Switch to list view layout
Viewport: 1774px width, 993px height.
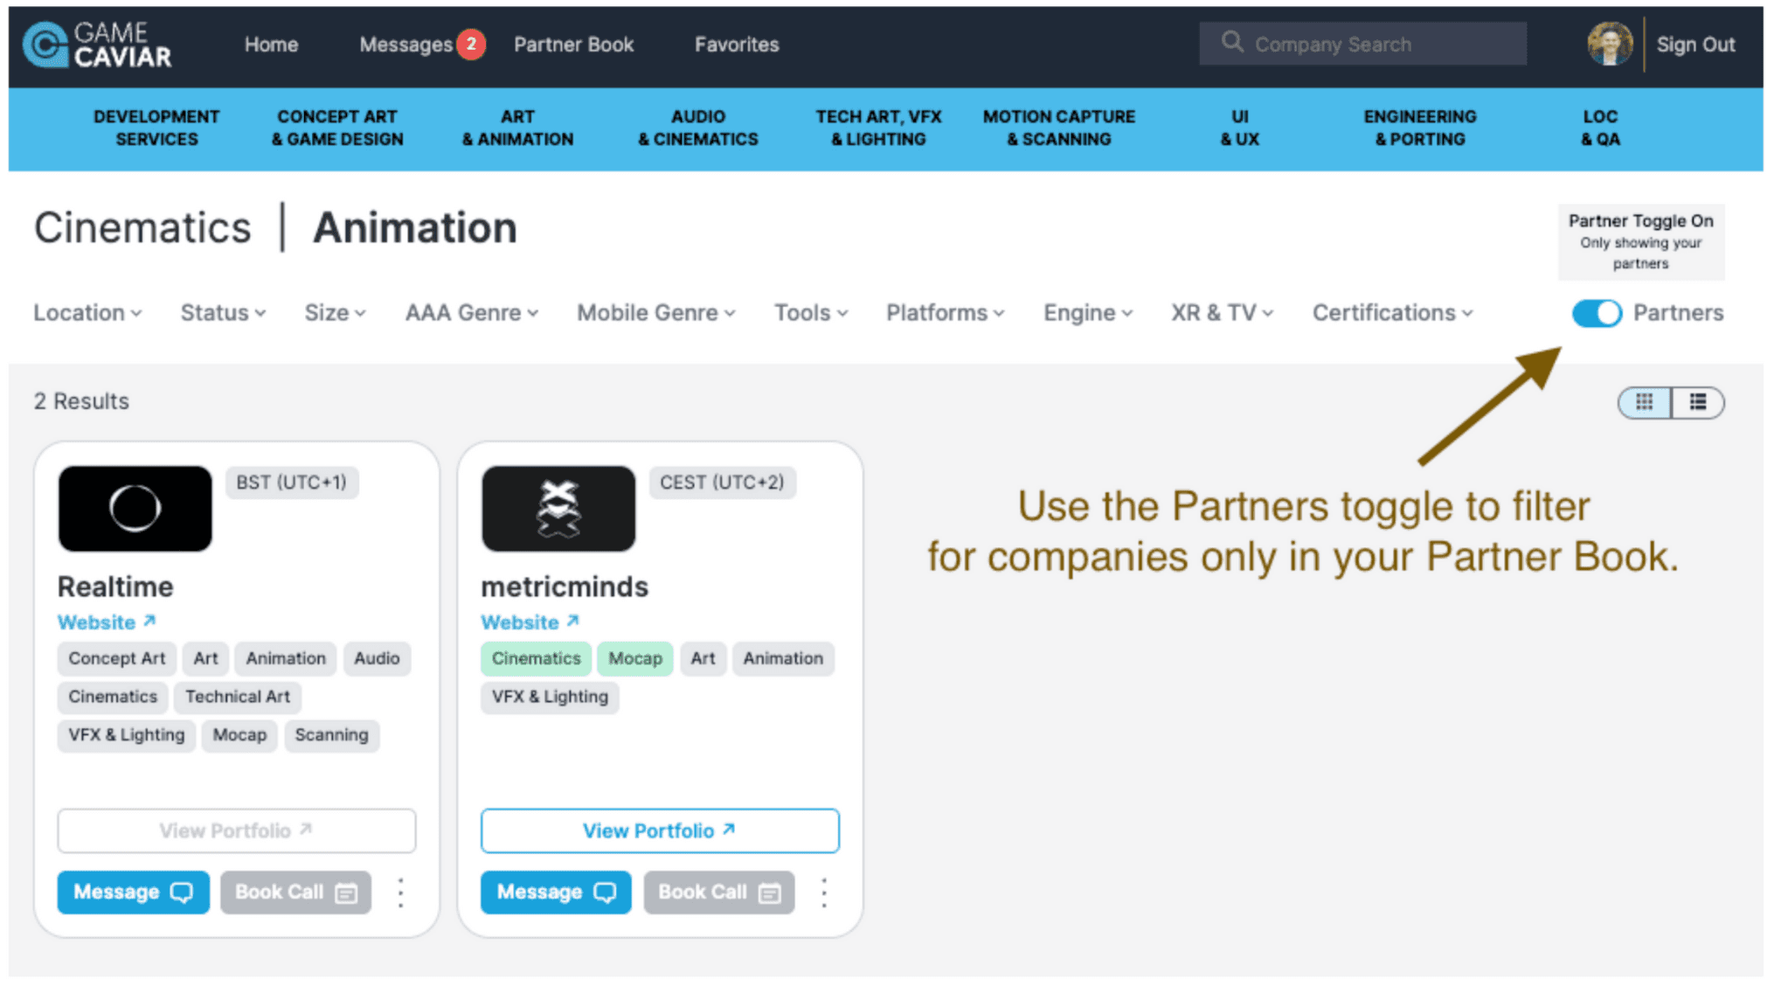(1697, 402)
